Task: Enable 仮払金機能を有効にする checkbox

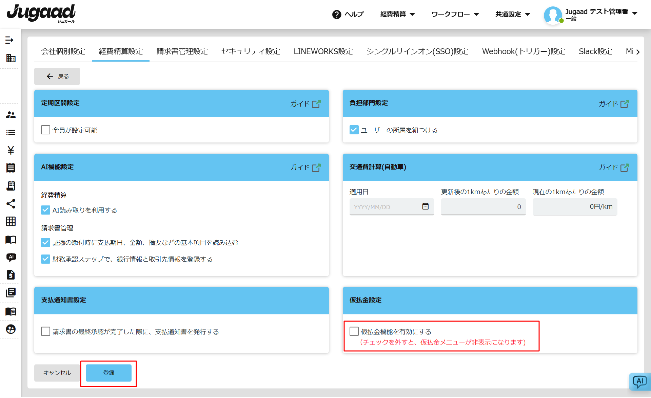Action: pos(354,331)
